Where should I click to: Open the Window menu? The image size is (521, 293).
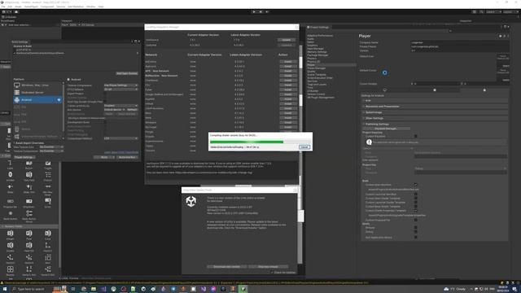(90, 7)
